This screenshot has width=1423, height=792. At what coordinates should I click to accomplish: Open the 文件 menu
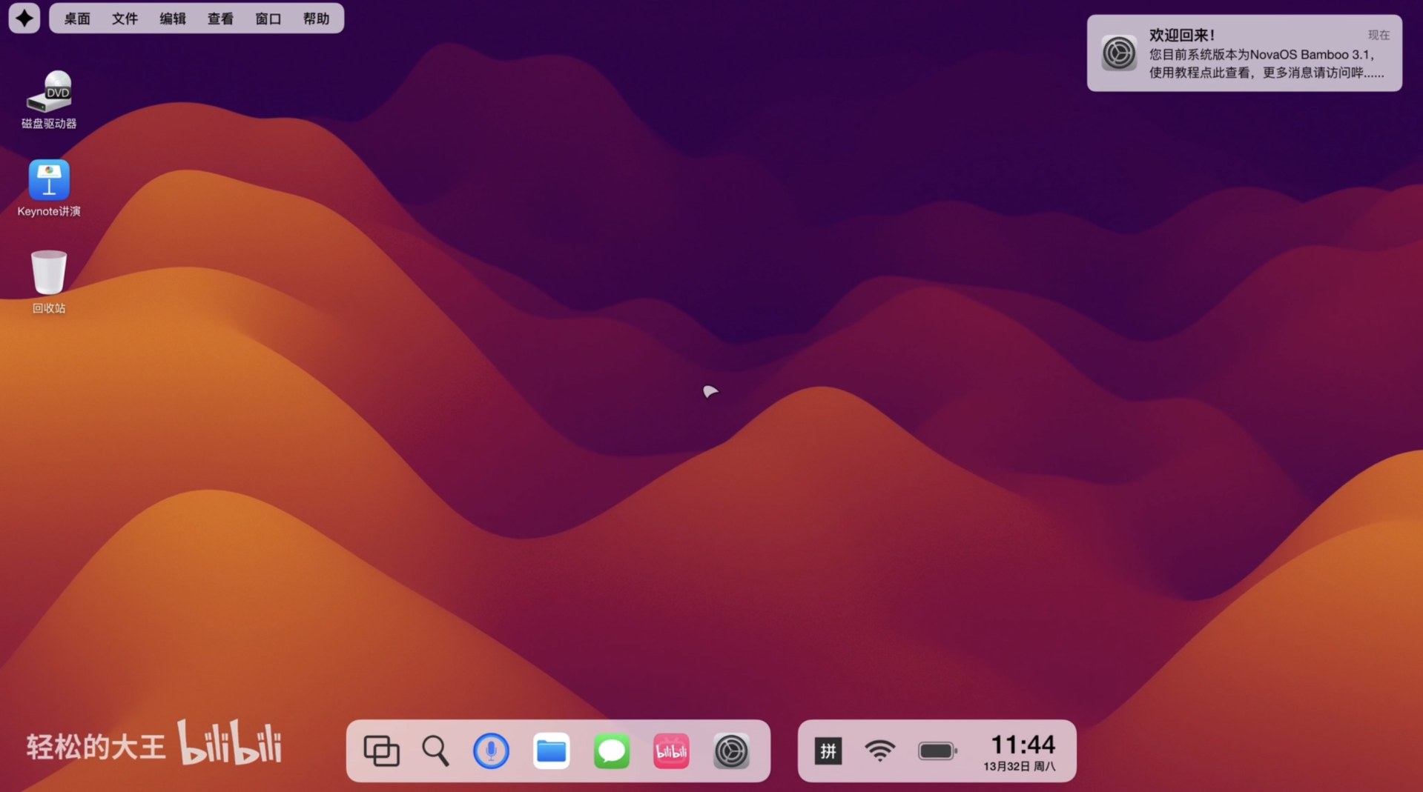[x=125, y=19]
